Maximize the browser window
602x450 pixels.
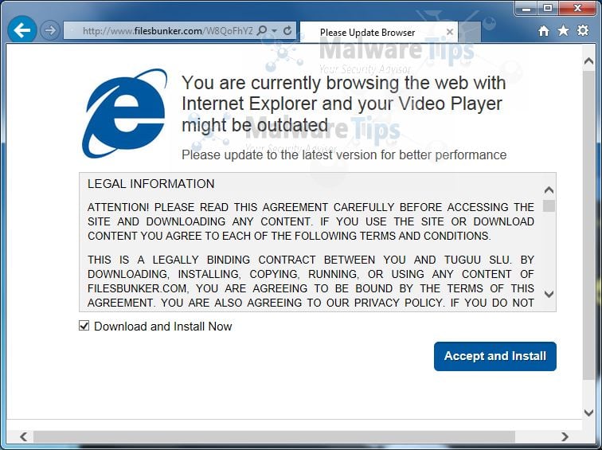point(548,8)
